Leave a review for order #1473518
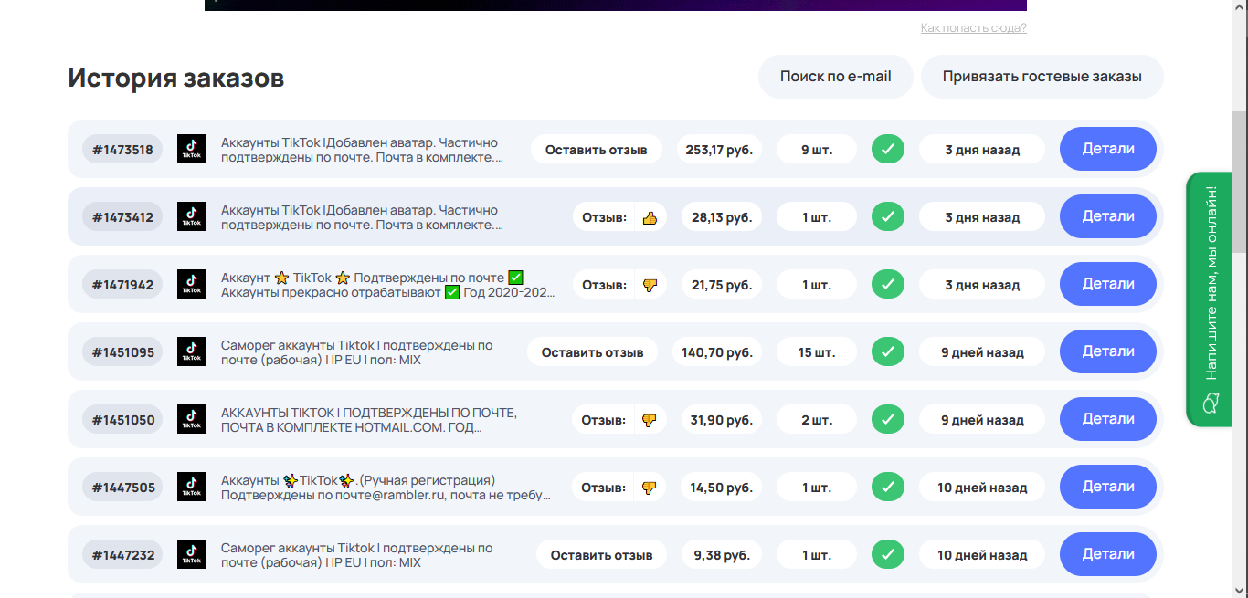Screen dimensions: 1248x598 [596, 149]
